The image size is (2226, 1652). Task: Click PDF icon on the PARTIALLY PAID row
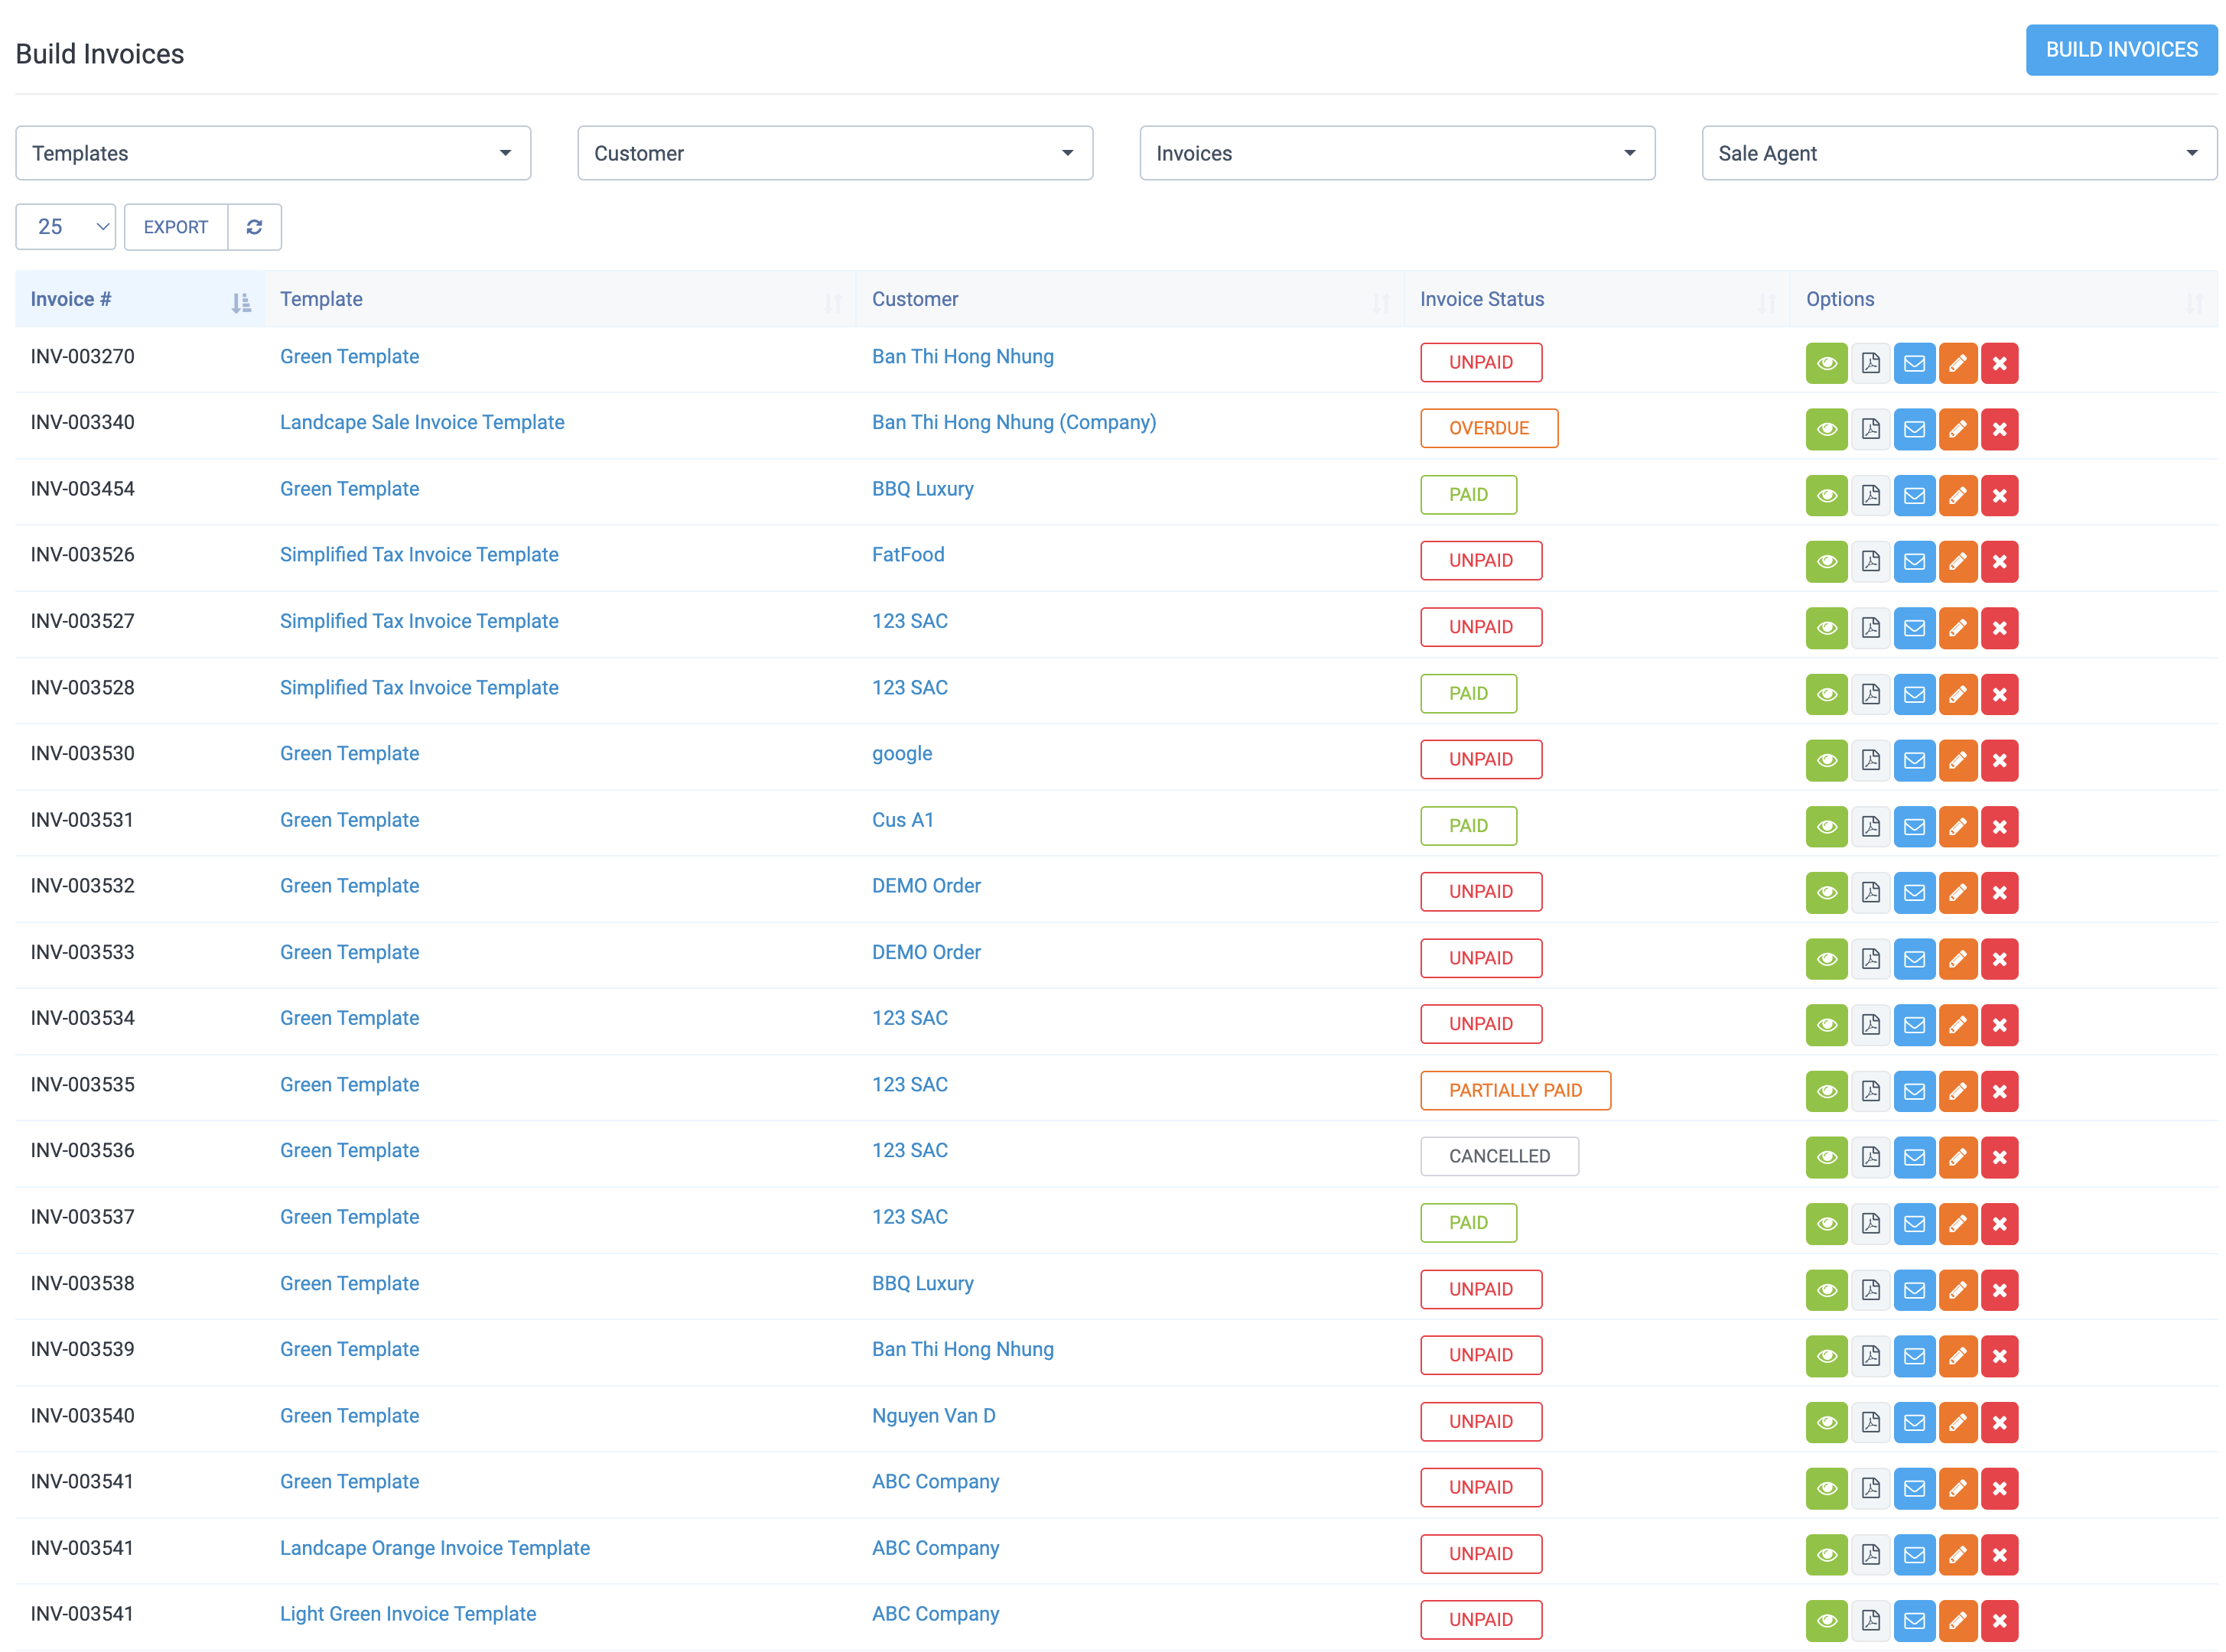point(1870,1092)
